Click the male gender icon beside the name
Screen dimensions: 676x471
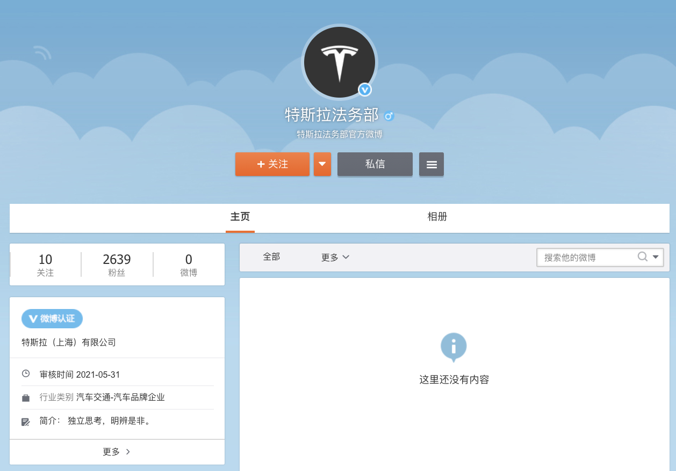point(389,115)
